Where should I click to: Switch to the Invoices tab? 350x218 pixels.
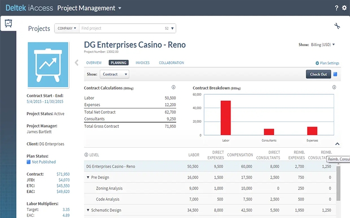point(142,63)
